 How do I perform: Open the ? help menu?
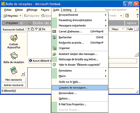(x=76, y=10)
